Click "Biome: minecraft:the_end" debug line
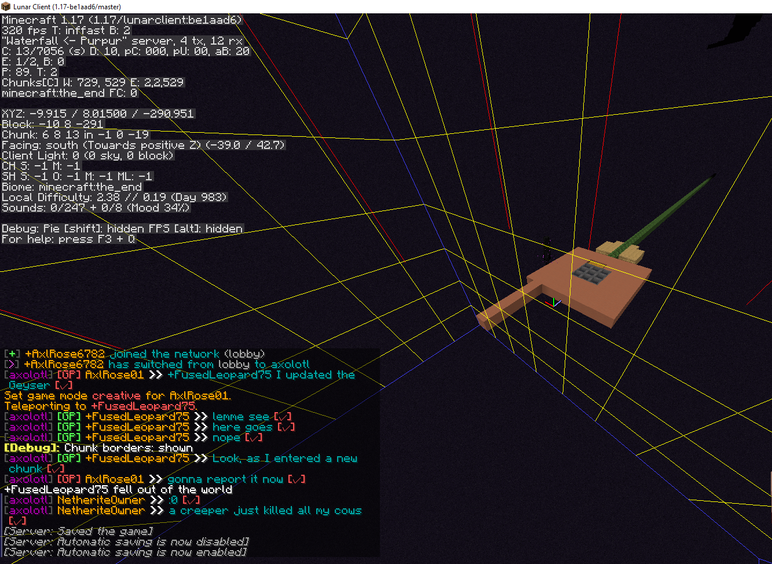772x564 pixels. click(72, 187)
